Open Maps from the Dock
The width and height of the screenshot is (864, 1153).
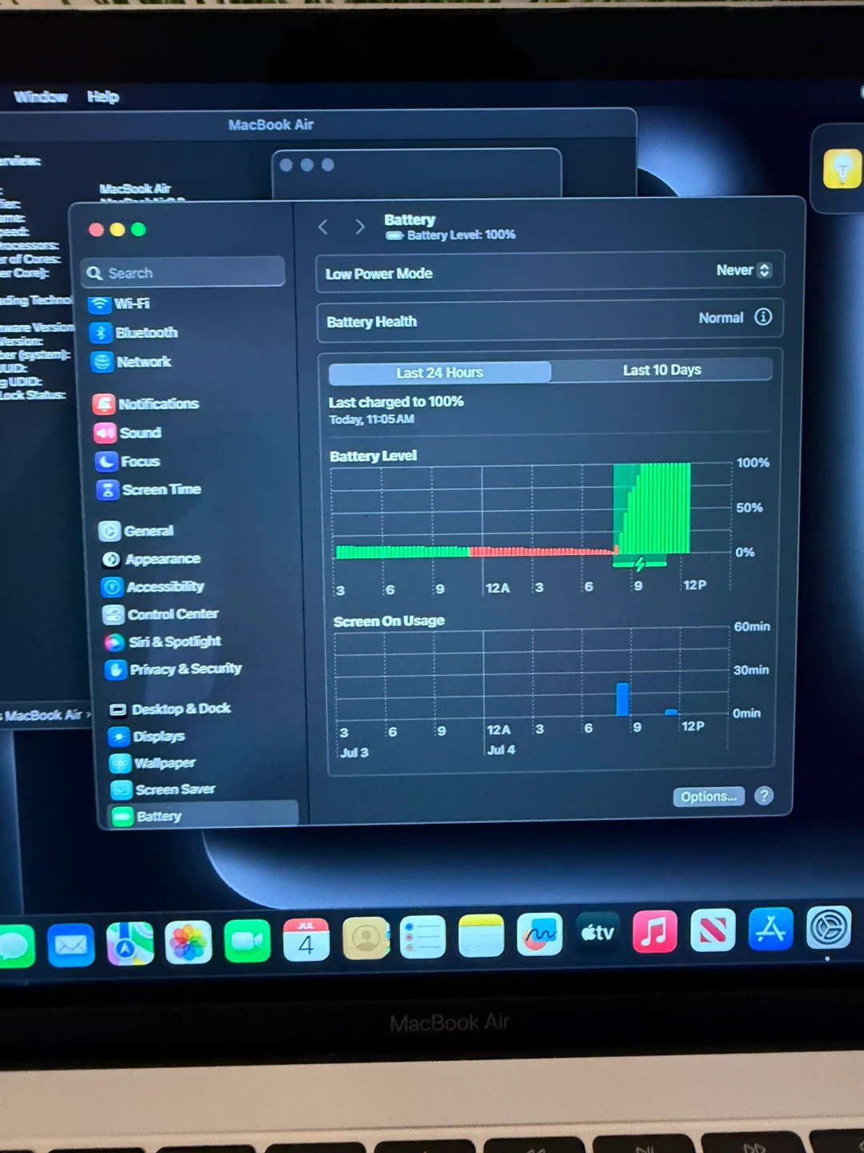coord(130,944)
